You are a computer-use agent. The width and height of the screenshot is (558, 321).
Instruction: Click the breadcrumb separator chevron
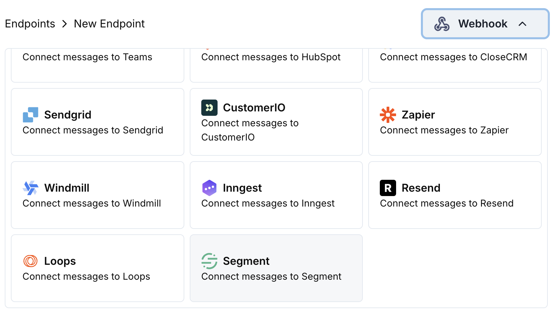pyautogui.click(x=64, y=24)
